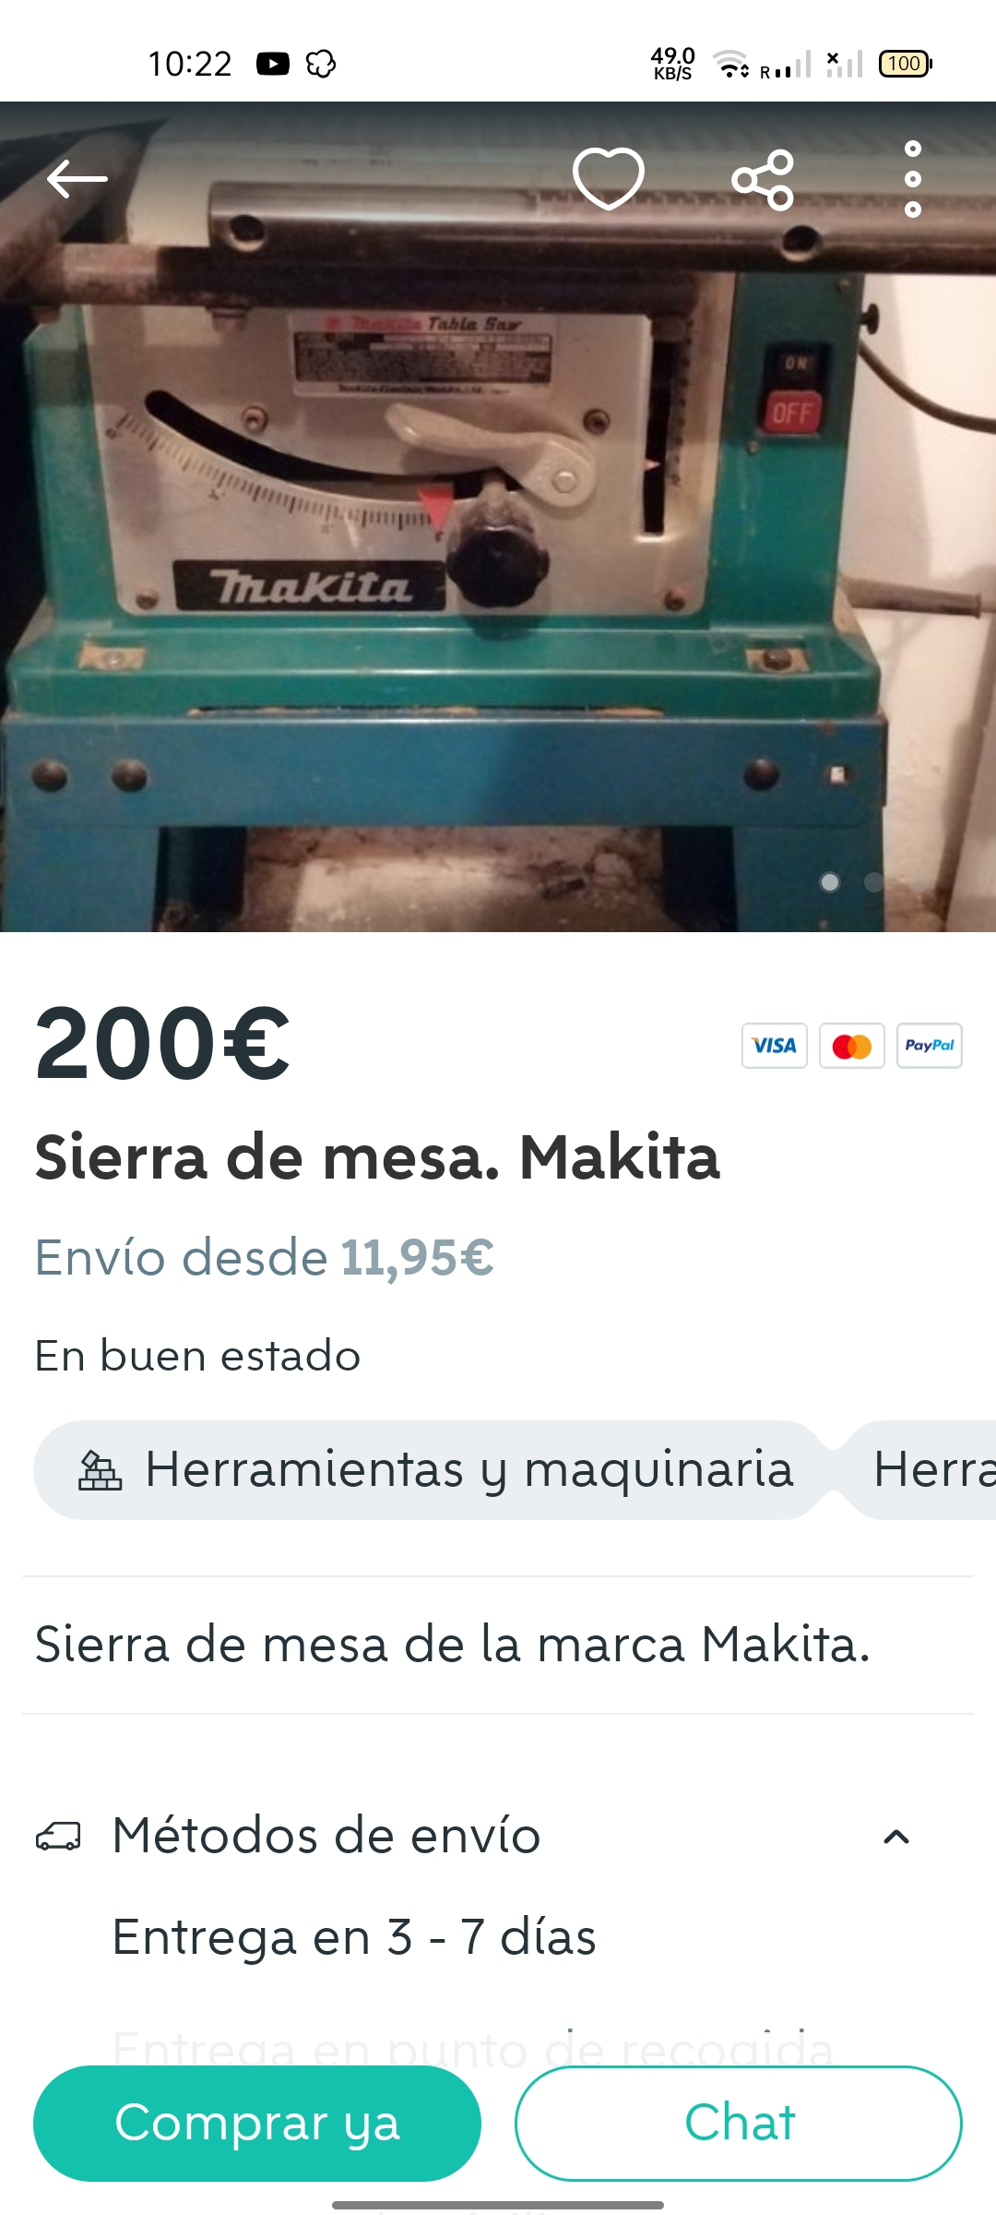The image size is (996, 2215).
Task: Open the Makita table saw photo
Action: point(498,517)
